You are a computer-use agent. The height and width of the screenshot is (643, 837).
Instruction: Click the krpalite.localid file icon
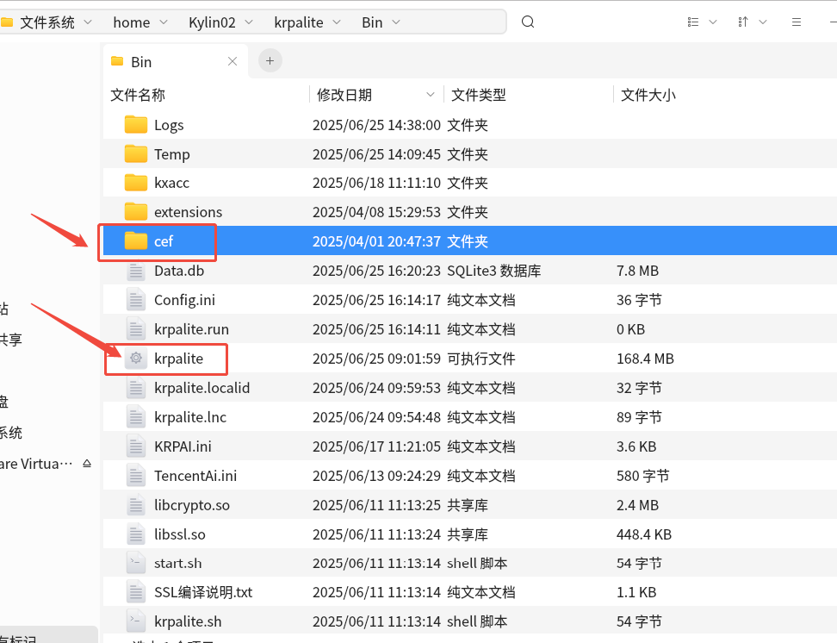[x=135, y=388]
